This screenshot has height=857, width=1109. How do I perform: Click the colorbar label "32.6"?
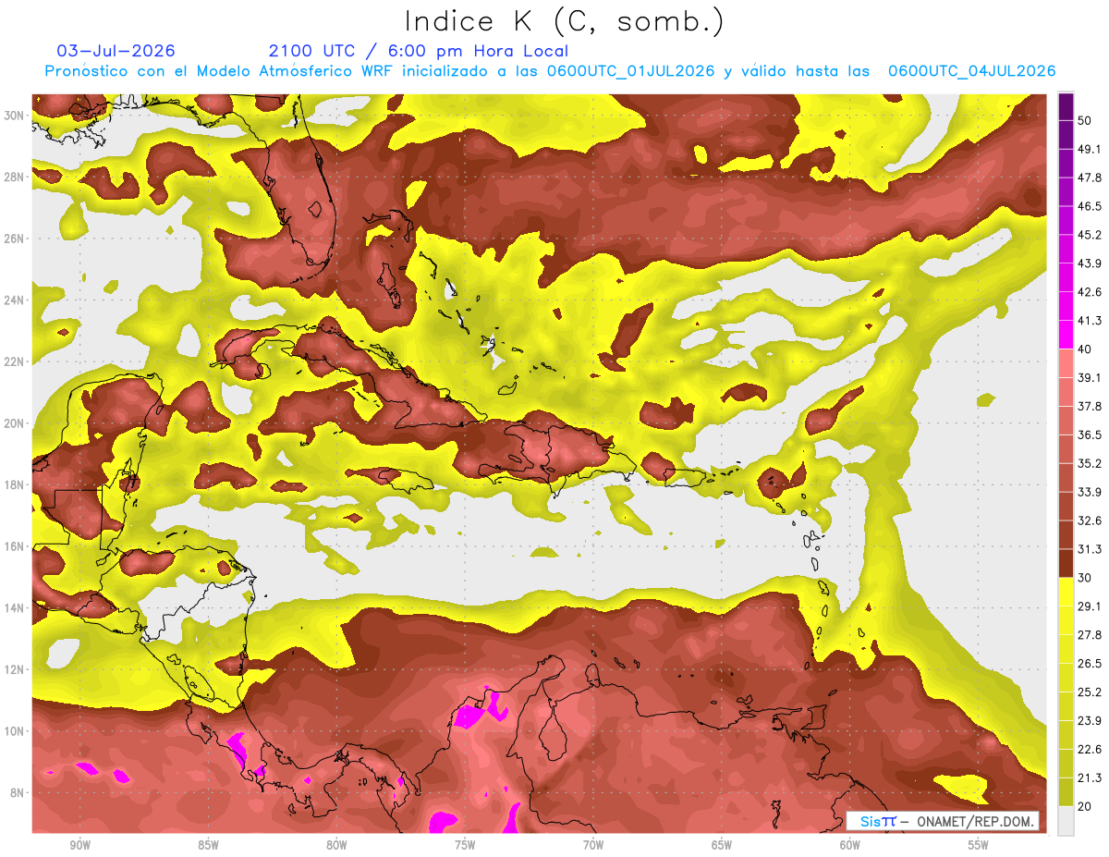tap(1090, 520)
